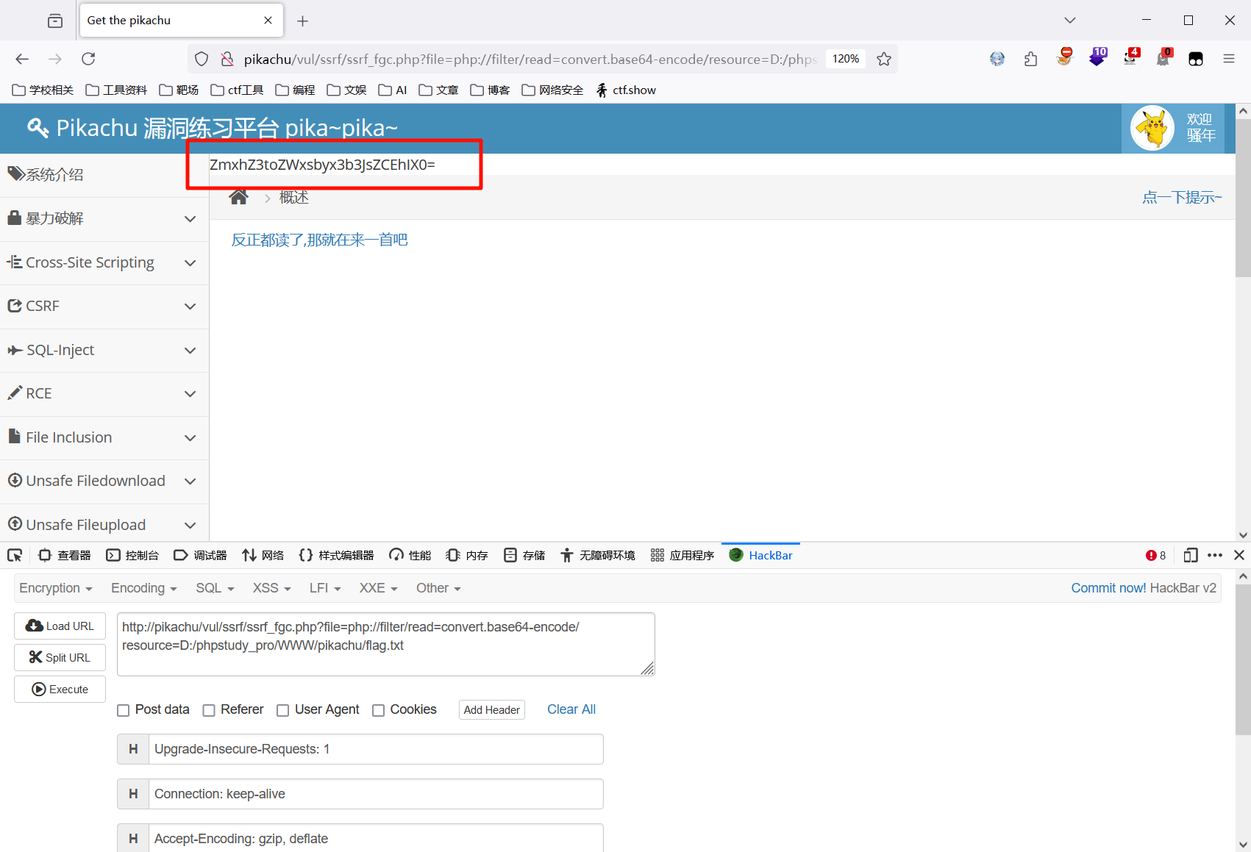1251x852 pixels.
Task: Switch to the 应用程序 application tab
Action: [x=682, y=555]
